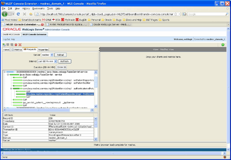Viewport: 231px width, 160px height.
Task: Open the Bookmarks menu
Action: (x=38, y=9)
